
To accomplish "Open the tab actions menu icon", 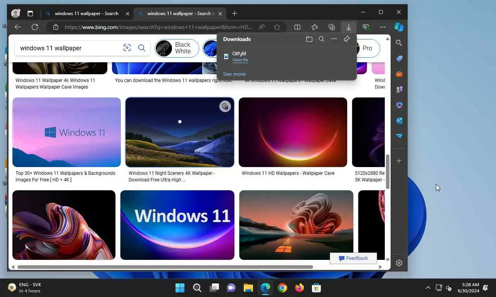I will pyautogui.click(x=30, y=14).
